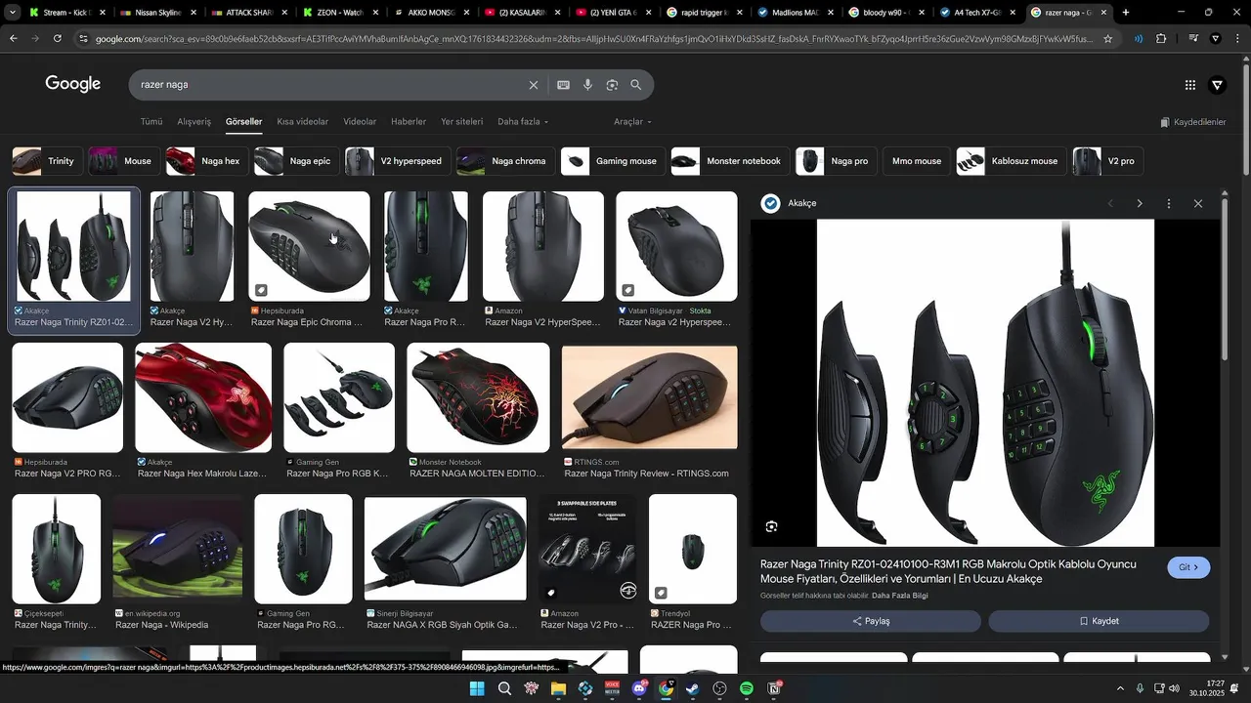Filter by the V2 hyperspeed chip

[x=397, y=161]
